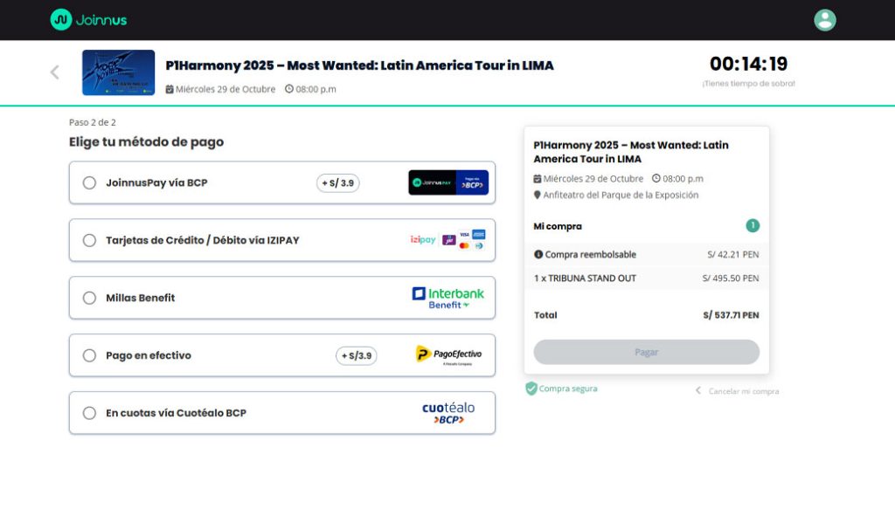
Task: Select En cuotas vía Cuotéalo BCP radio
Action: click(89, 413)
